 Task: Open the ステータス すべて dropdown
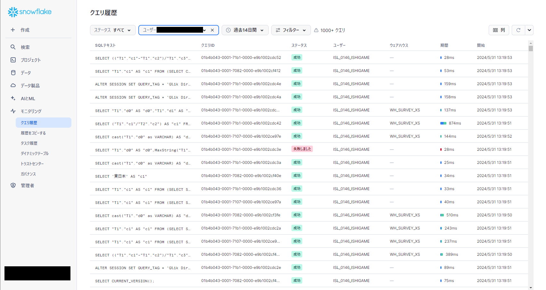point(113,30)
